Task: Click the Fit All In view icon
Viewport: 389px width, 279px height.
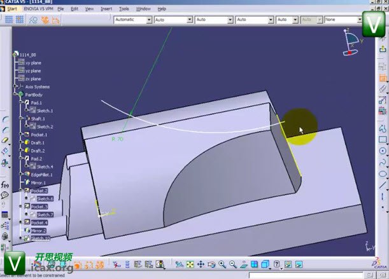Action: [x=190, y=264]
